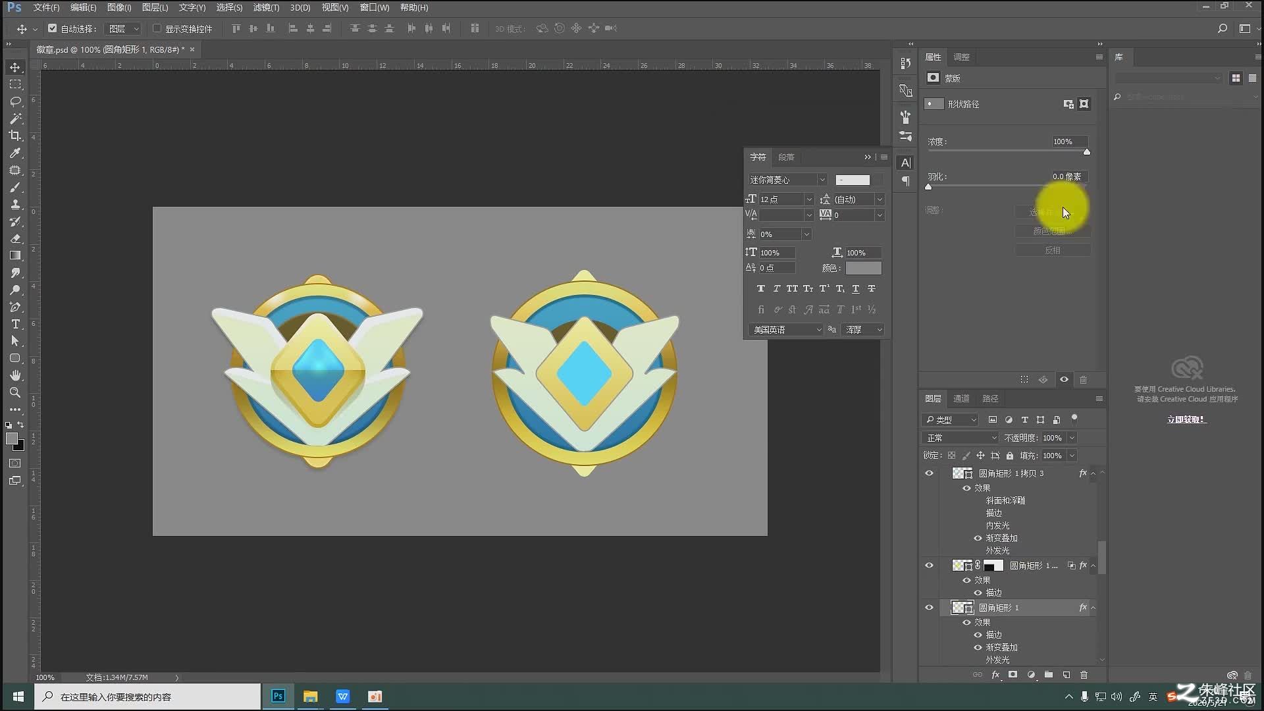
Task: Create a new adjustment layer
Action: click(1031, 675)
